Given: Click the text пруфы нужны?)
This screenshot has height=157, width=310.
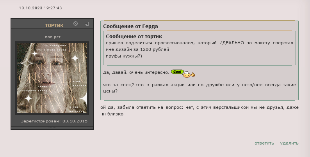Looking at the screenshot, I should point(124,56).
